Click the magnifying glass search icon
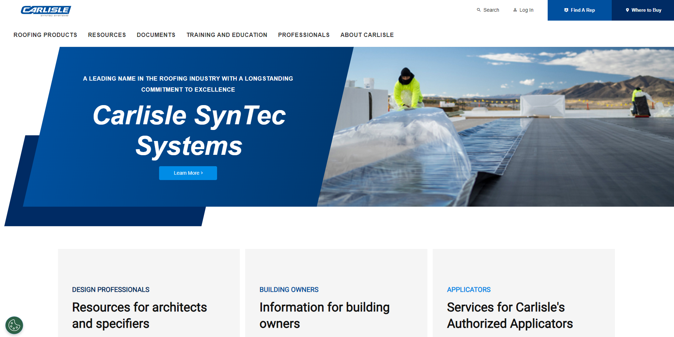The image size is (674, 337). (479, 10)
